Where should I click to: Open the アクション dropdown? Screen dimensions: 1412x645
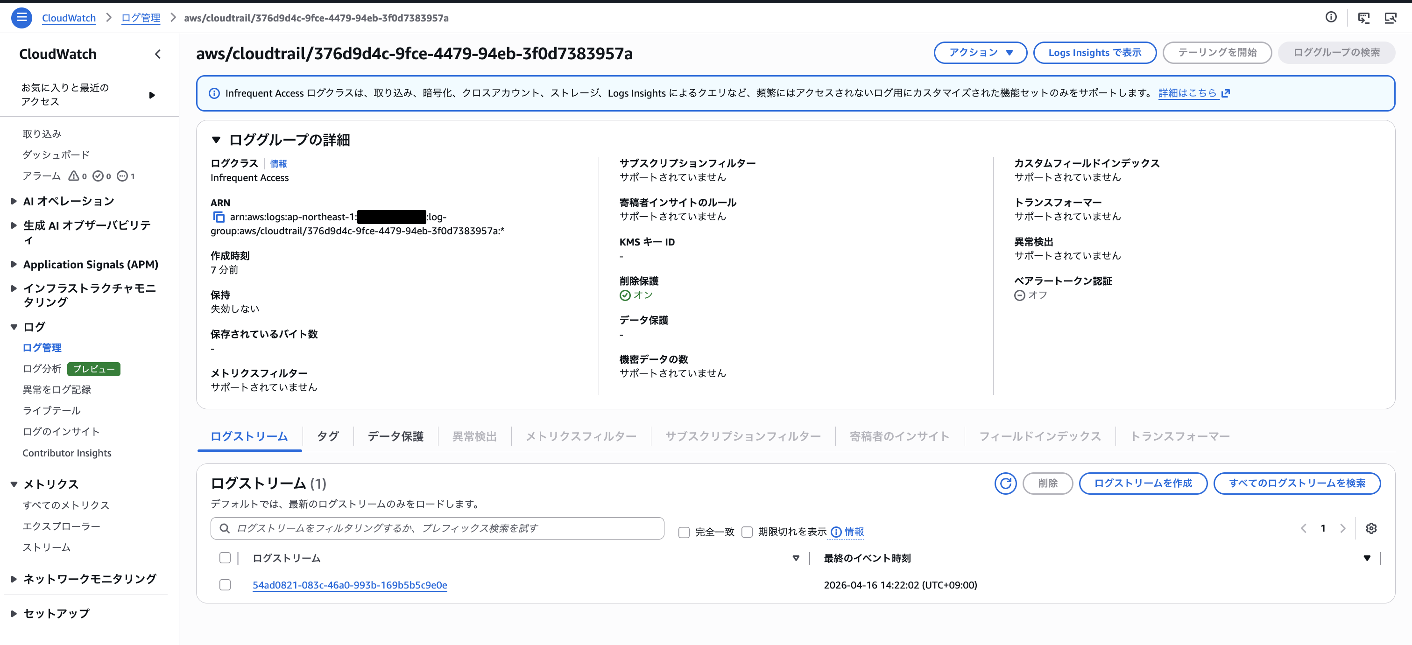pos(980,53)
